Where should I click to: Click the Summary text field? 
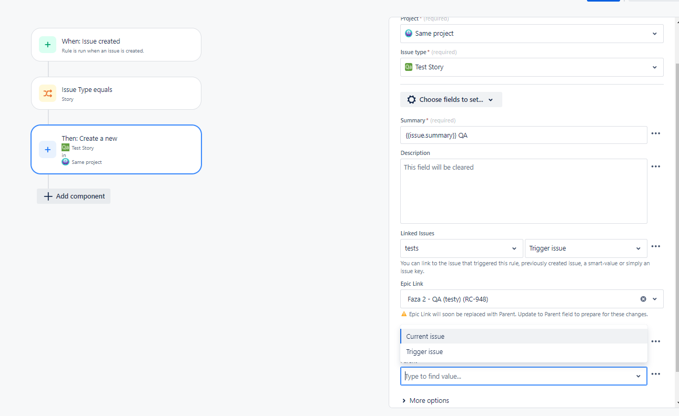tap(523, 135)
